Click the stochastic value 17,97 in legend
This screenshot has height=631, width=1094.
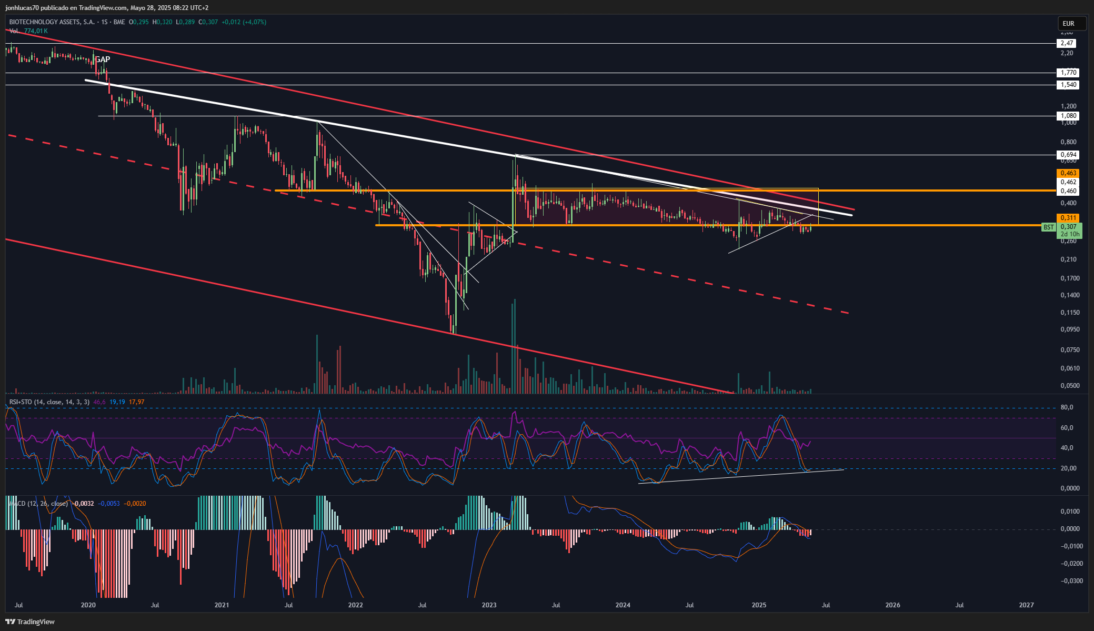pos(137,402)
